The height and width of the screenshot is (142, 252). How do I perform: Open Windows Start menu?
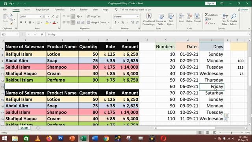[x=4, y=138]
